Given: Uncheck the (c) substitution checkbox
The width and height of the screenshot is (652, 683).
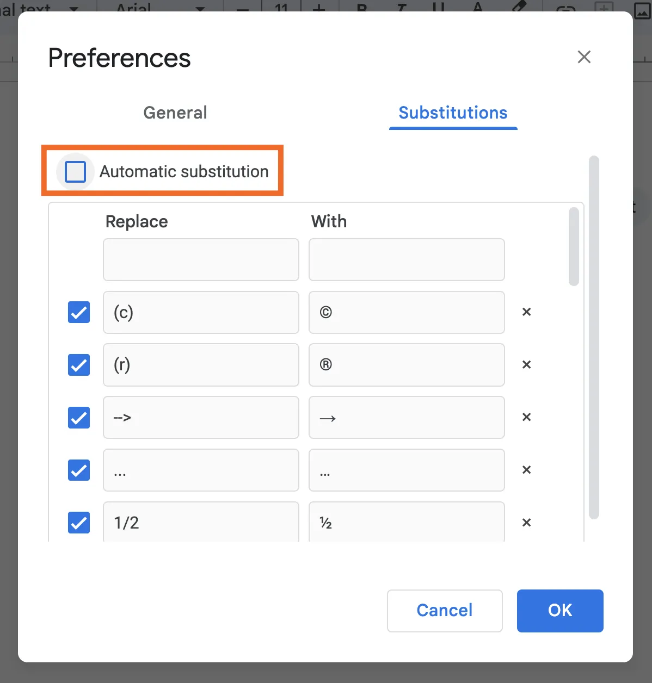Looking at the screenshot, I should click(79, 312).
